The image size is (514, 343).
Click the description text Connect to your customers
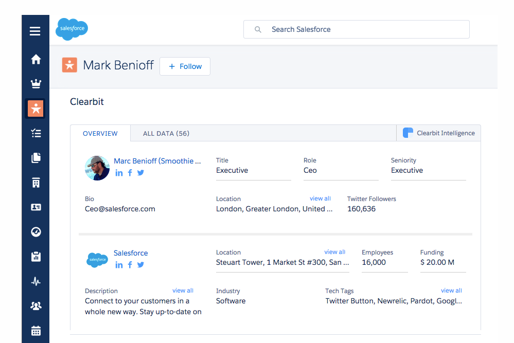pyautogui.click(x=143, y=306)
